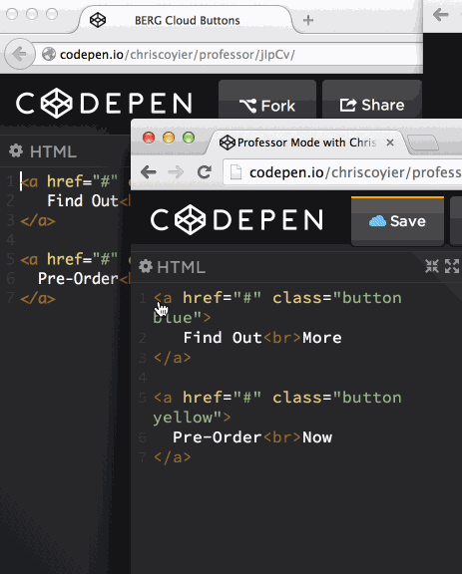The width and height of the screenshot is (462, 574).
Task: Go back in the BERG Cloud Buttons browser
Action: pos(19,54)
